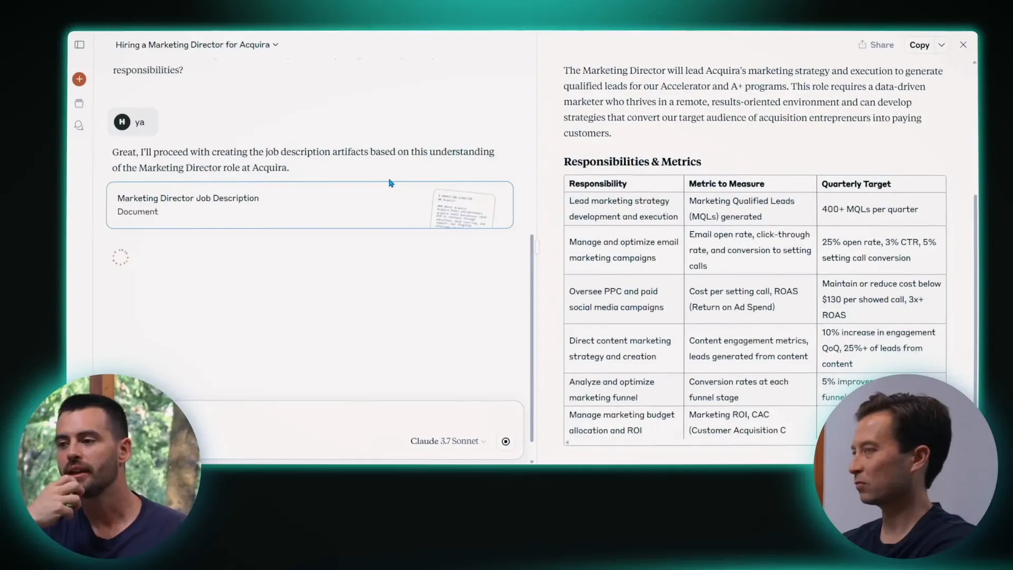Copy the artifact document contents
Viewport: 1013px width, 570px height.
pyautogui.click(x=919, y=45)
